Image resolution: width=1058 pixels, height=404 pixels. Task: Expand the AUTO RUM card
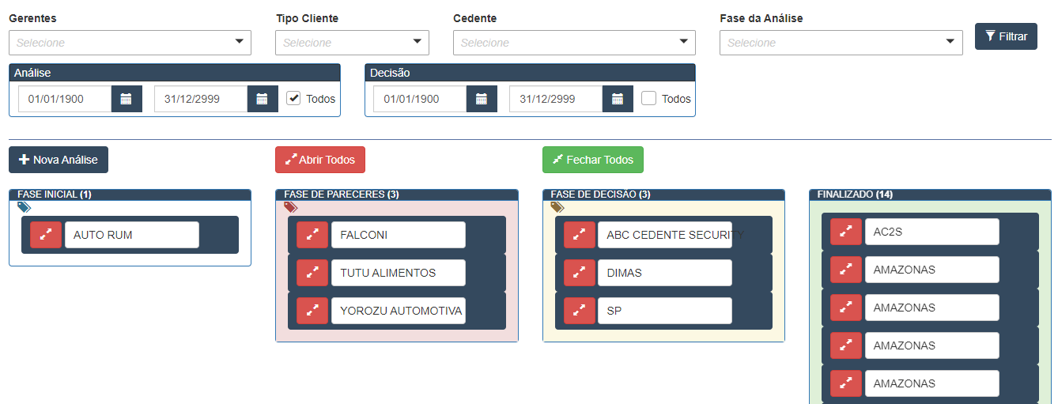click(46, 235)
